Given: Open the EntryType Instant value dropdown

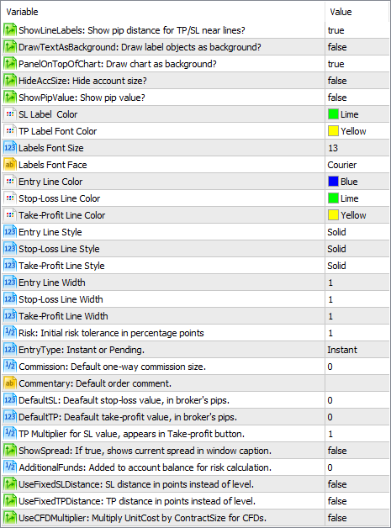Looking at the screenshot, I should click(357, 350).
